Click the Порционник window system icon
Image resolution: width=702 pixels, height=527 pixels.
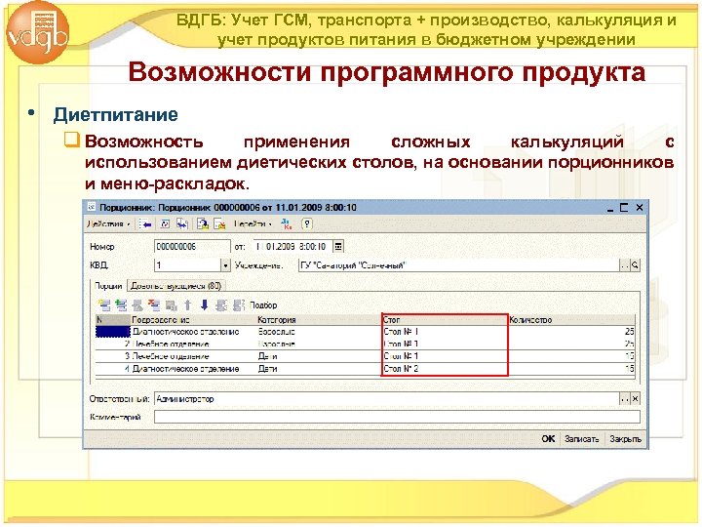(x=92, y=207)
